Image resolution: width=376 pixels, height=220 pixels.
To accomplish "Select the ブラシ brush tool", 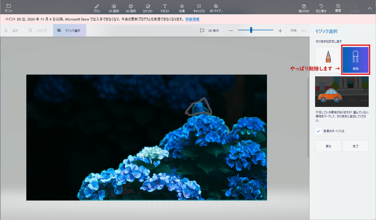I will click(97, 8).
